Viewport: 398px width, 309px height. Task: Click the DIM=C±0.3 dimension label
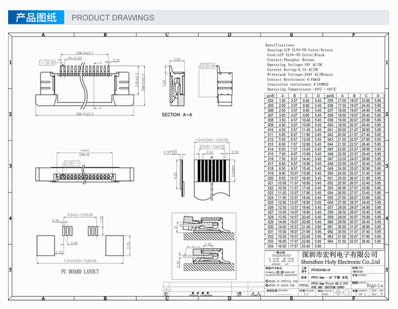(85, 114)
